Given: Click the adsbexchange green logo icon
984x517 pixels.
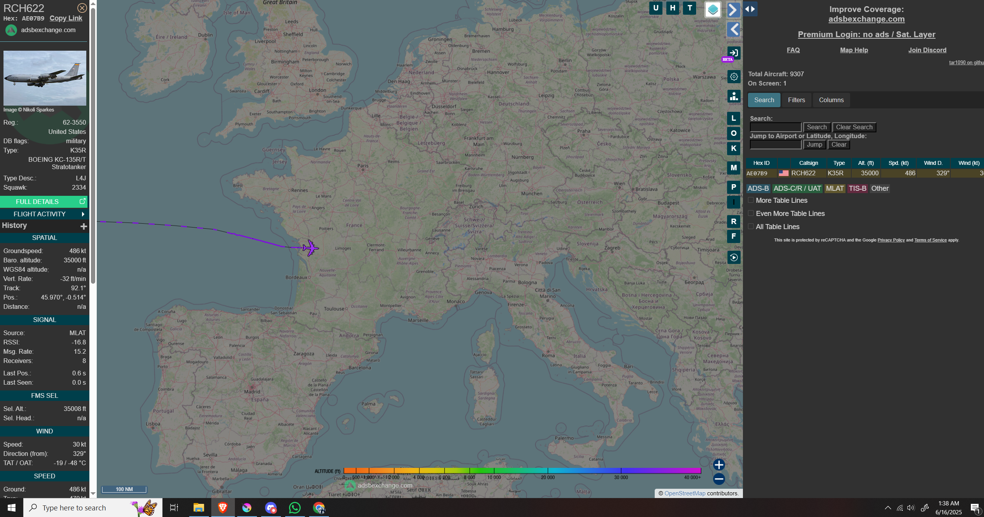Looking at the screenshot, I should (11, 30).
